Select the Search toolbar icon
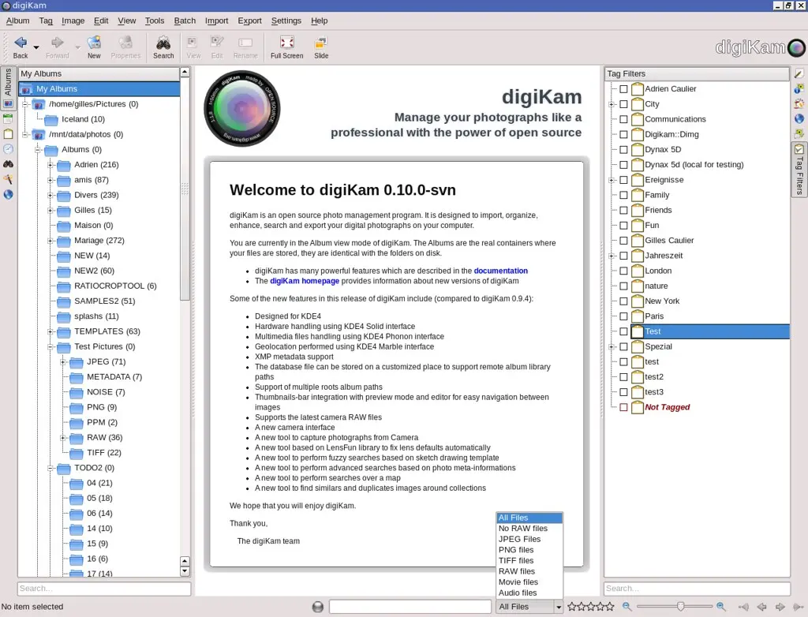Screen dimensions: 808x617 (163, 47)
